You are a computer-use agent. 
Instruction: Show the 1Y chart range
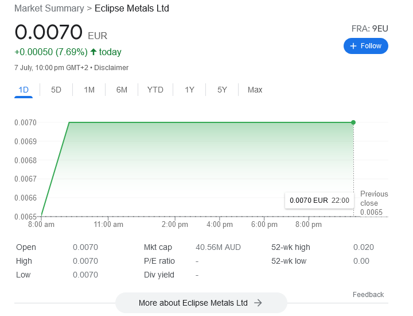pyautogui.click(x=189, y=90)
